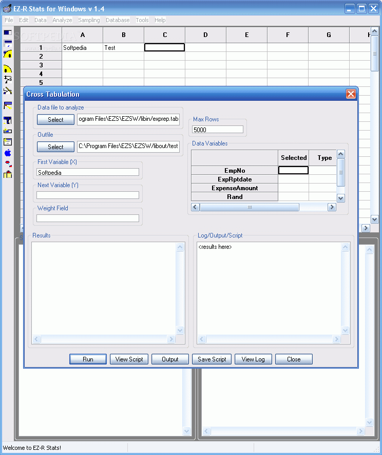This screenshot has height=455, width=382.
Task: Click the yellow shopping bag package icon
Action: [8, 174]
